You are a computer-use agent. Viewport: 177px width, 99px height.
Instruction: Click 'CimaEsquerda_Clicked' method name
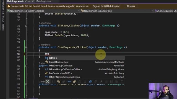tap(72, 47)
